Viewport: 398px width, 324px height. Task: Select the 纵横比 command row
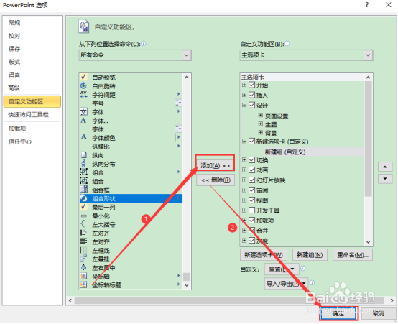tap(131, 147)
